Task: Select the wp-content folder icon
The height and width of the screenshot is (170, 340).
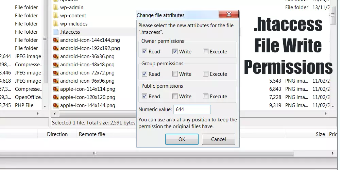Action: [56, 16]
